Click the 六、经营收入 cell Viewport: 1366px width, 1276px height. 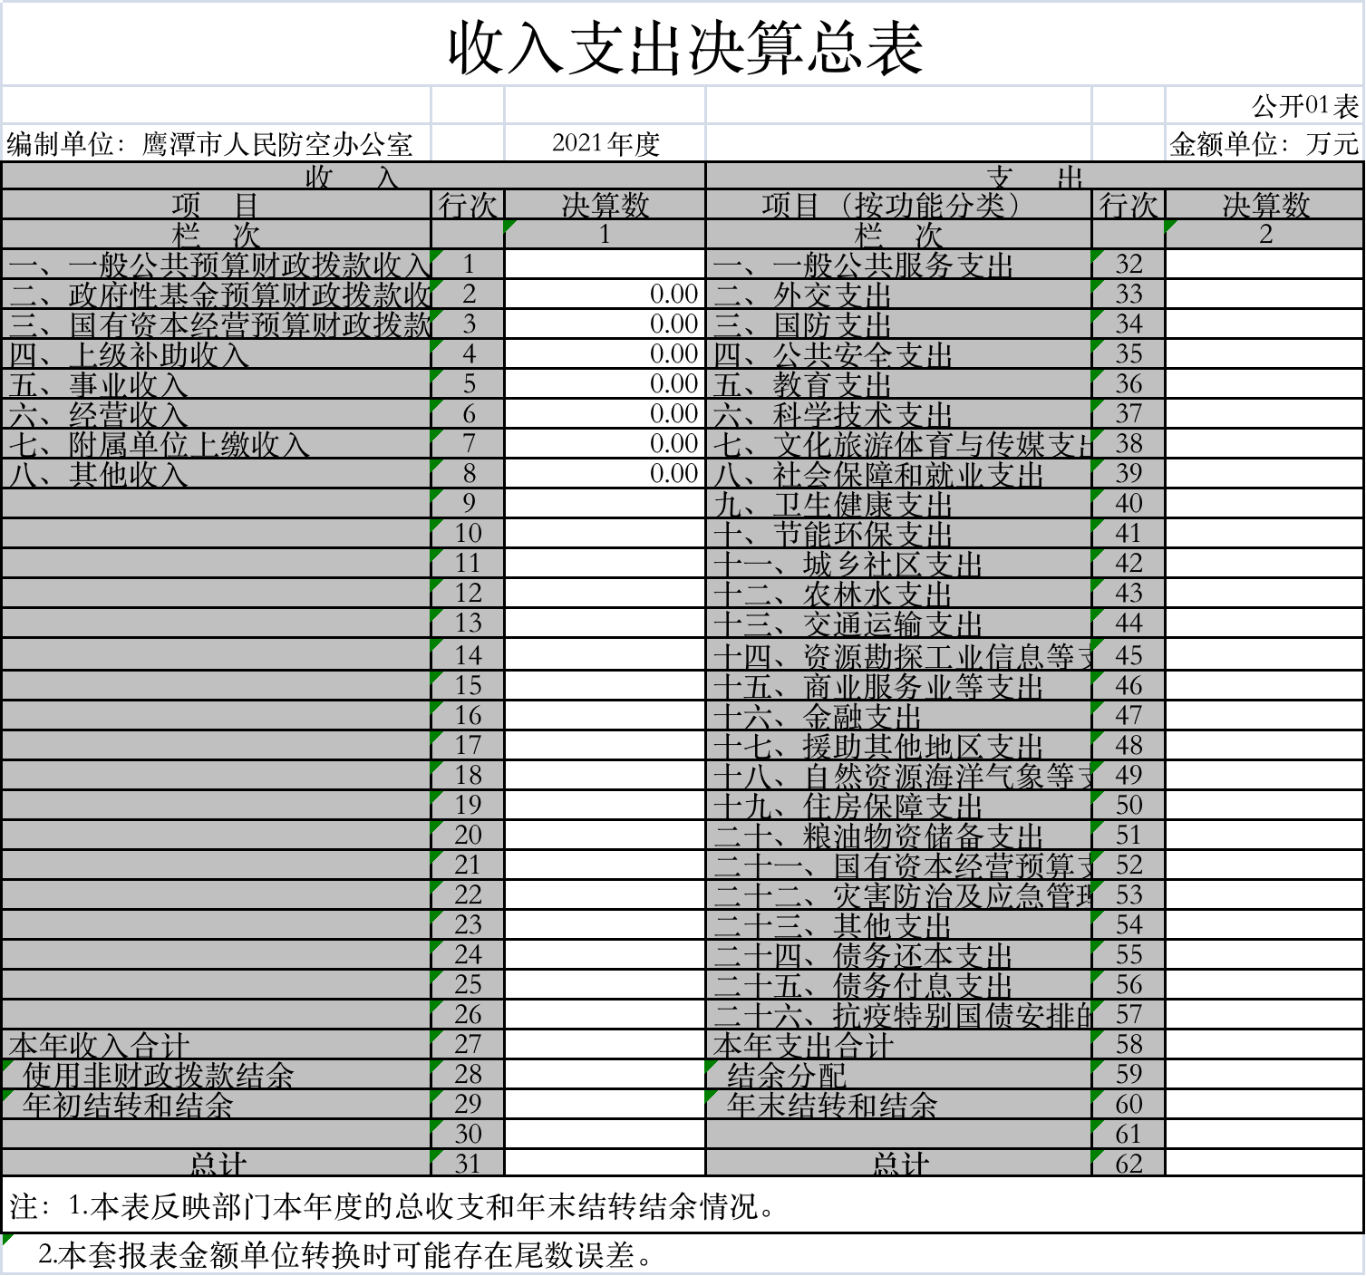coord(217,414)
